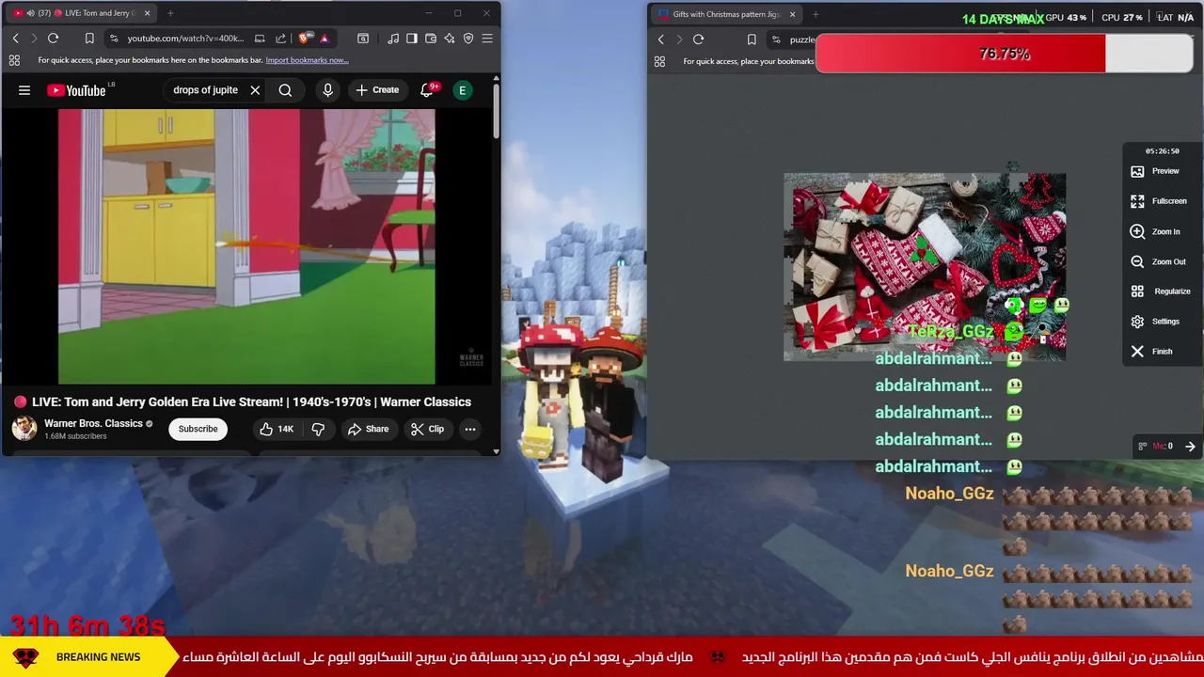1204x677 pixels.
Task: Switch puzzle to Fullscreen
Action: [x=1158, y=201]
